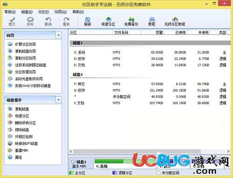Click the 未分配空间 legend swatch
The width and height of the screenshot is (233, 178).
158,173
